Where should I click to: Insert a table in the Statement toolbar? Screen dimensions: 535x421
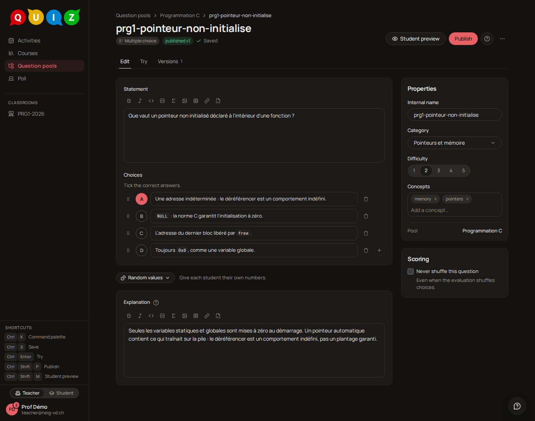[x=196, y=101]
